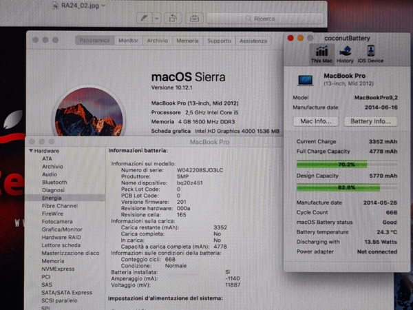Click the rotate icon in Preview toolbar
The image size is (413, 310).
point(173,19)
